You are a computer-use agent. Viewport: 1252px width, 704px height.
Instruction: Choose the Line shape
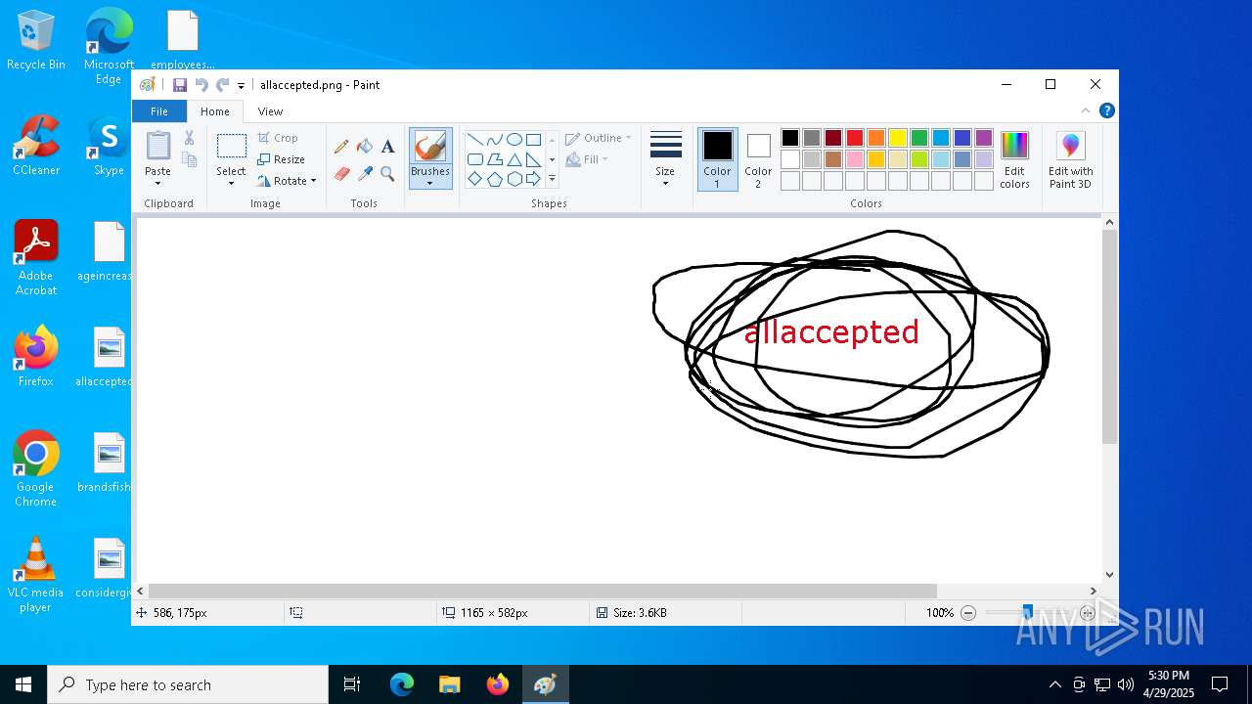click(x=474, y=139)
